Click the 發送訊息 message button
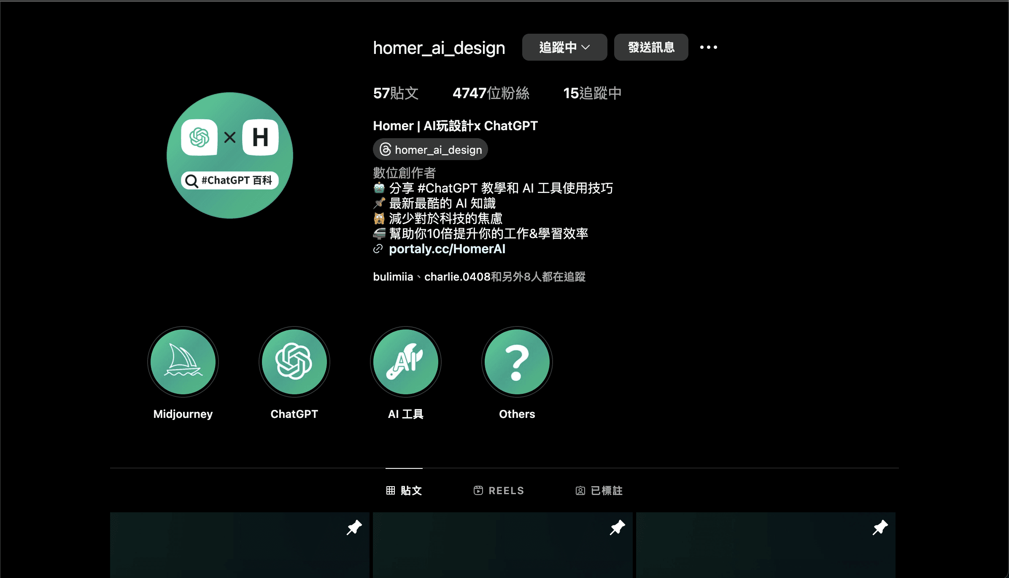 point(651,47)
